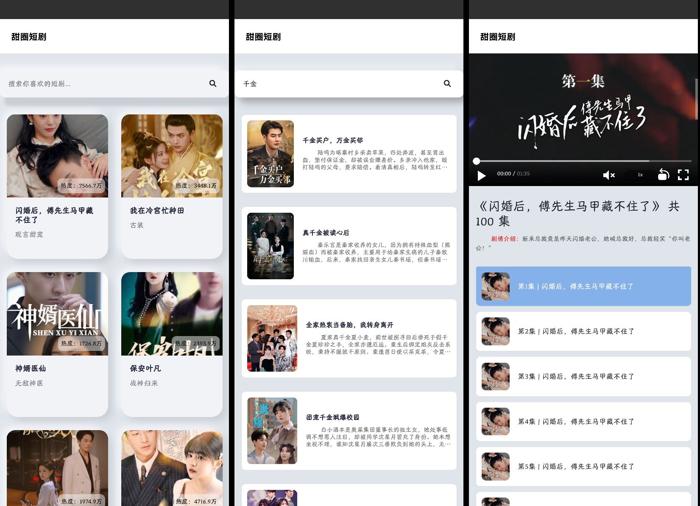The width and height of the screenshot is (700, 506).
Task: Switch to episode 第2集
Action: (583, 331)
